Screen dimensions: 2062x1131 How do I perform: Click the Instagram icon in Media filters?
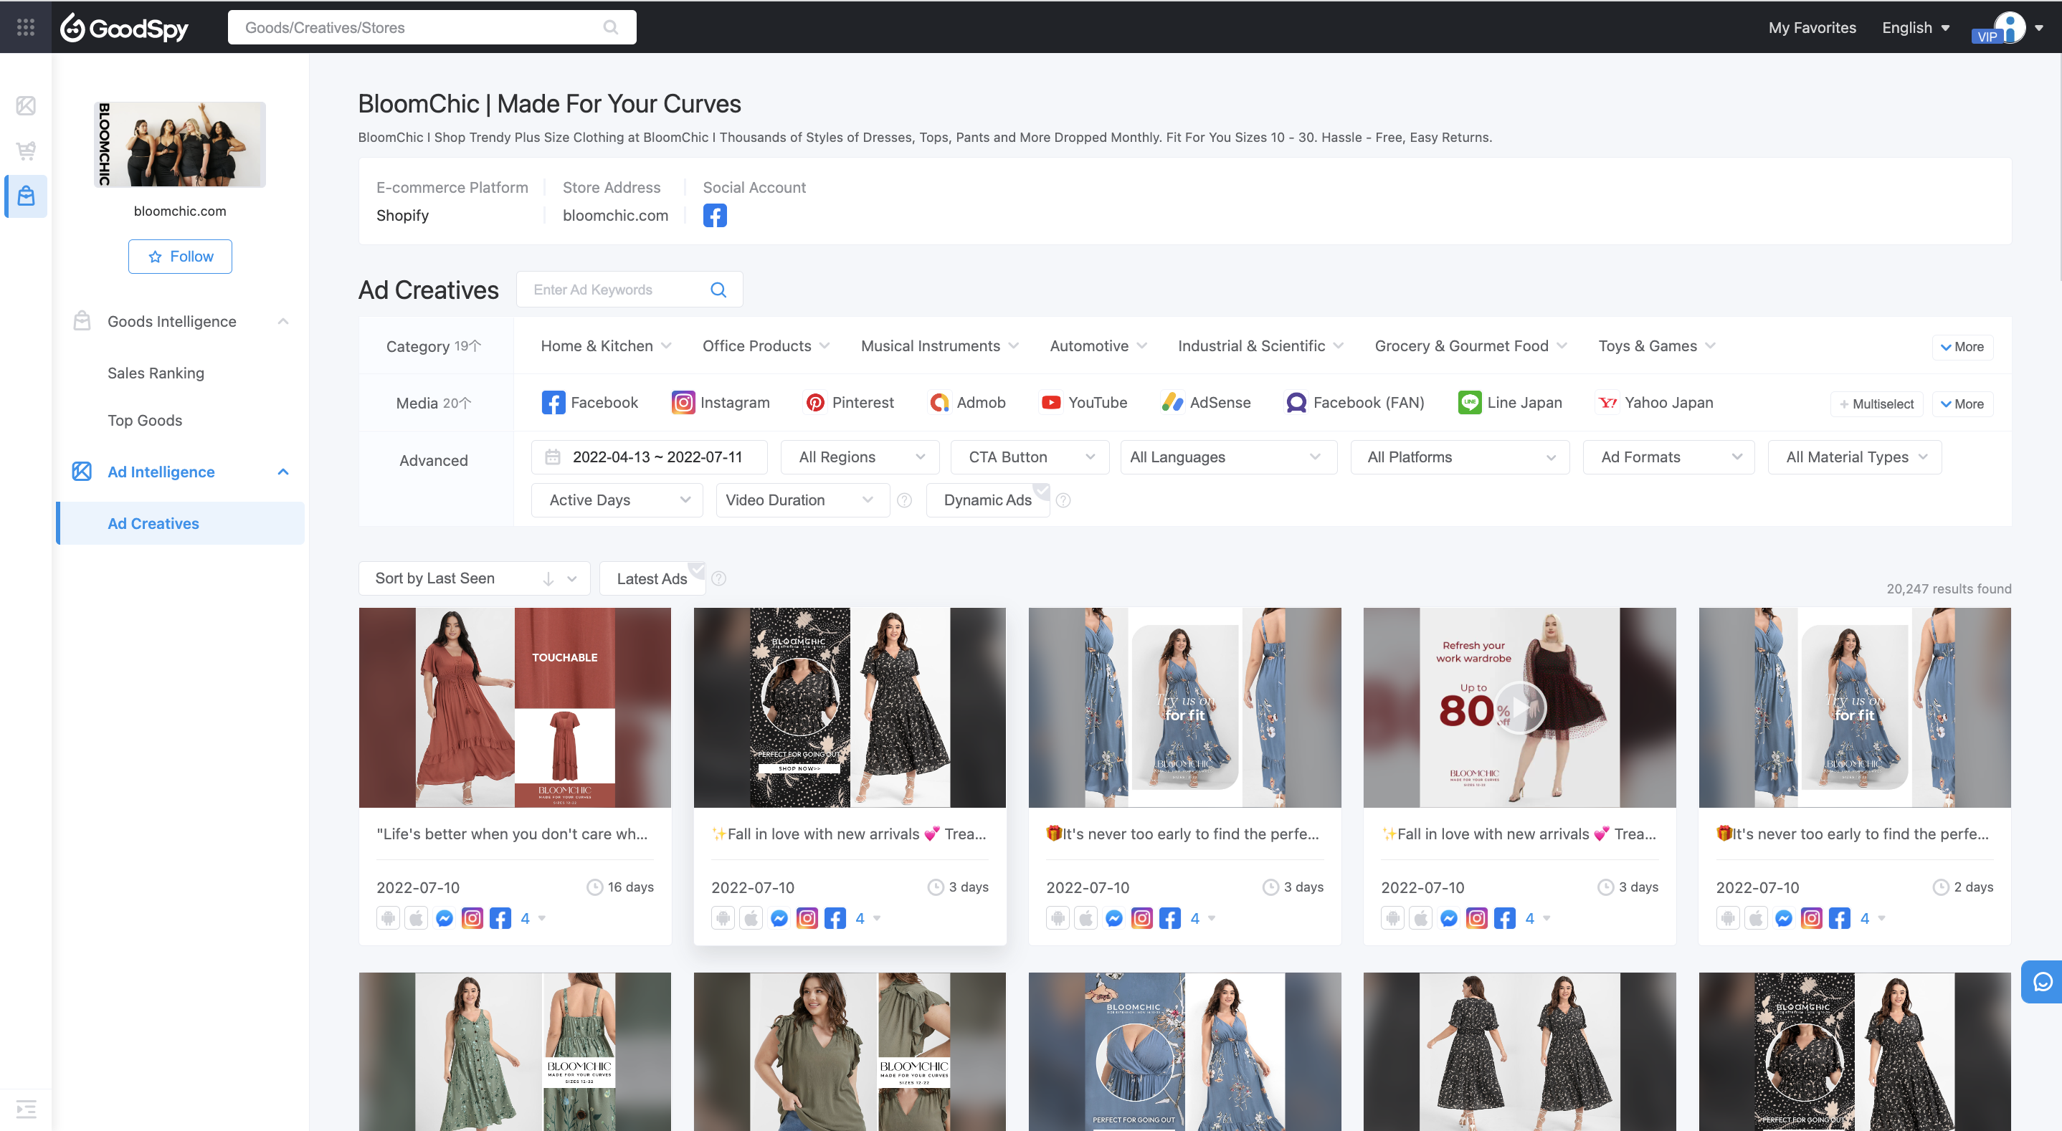[x=683, y=403]
